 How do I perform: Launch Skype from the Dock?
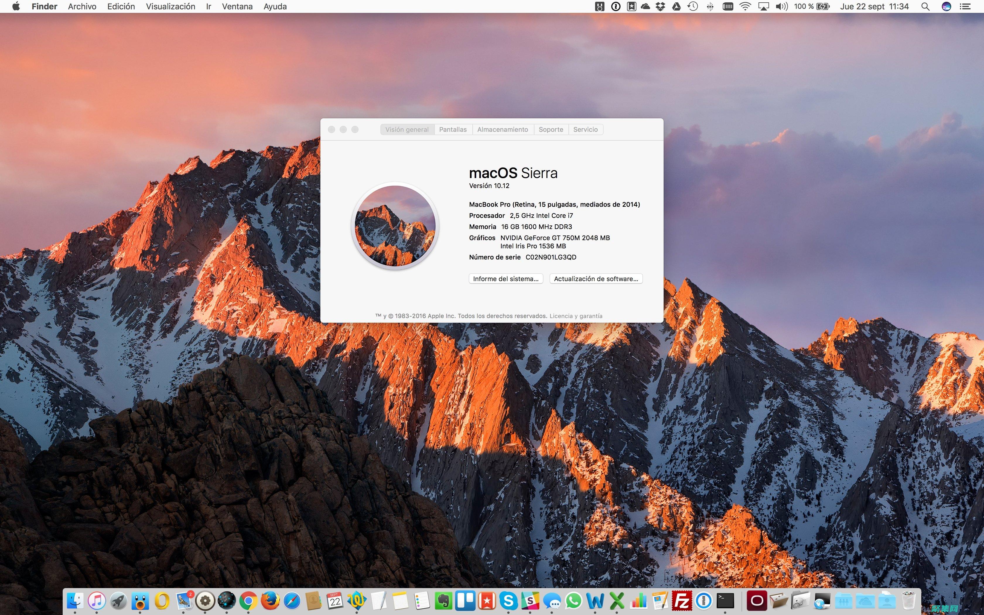click(x=509, y=601)
